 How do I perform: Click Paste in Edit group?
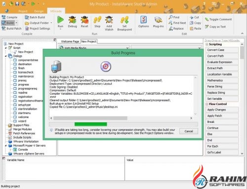195,29
